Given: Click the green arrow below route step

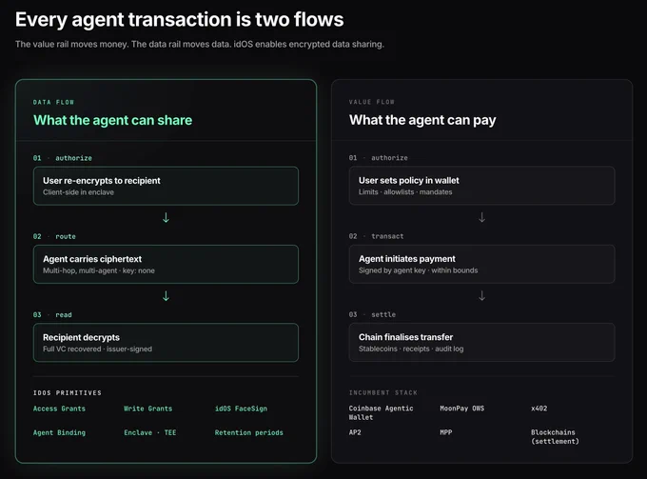Looking at the screenshot, I should (166, 296).
